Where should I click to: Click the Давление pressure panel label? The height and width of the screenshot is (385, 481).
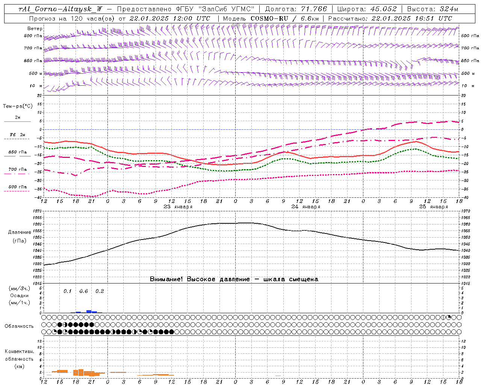click(20, 232)
